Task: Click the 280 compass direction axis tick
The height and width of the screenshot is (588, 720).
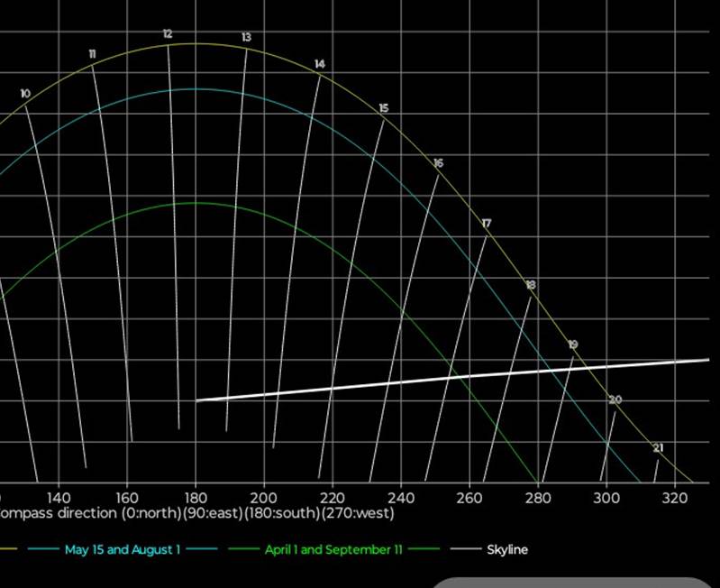Action: [x=538, y=497]
